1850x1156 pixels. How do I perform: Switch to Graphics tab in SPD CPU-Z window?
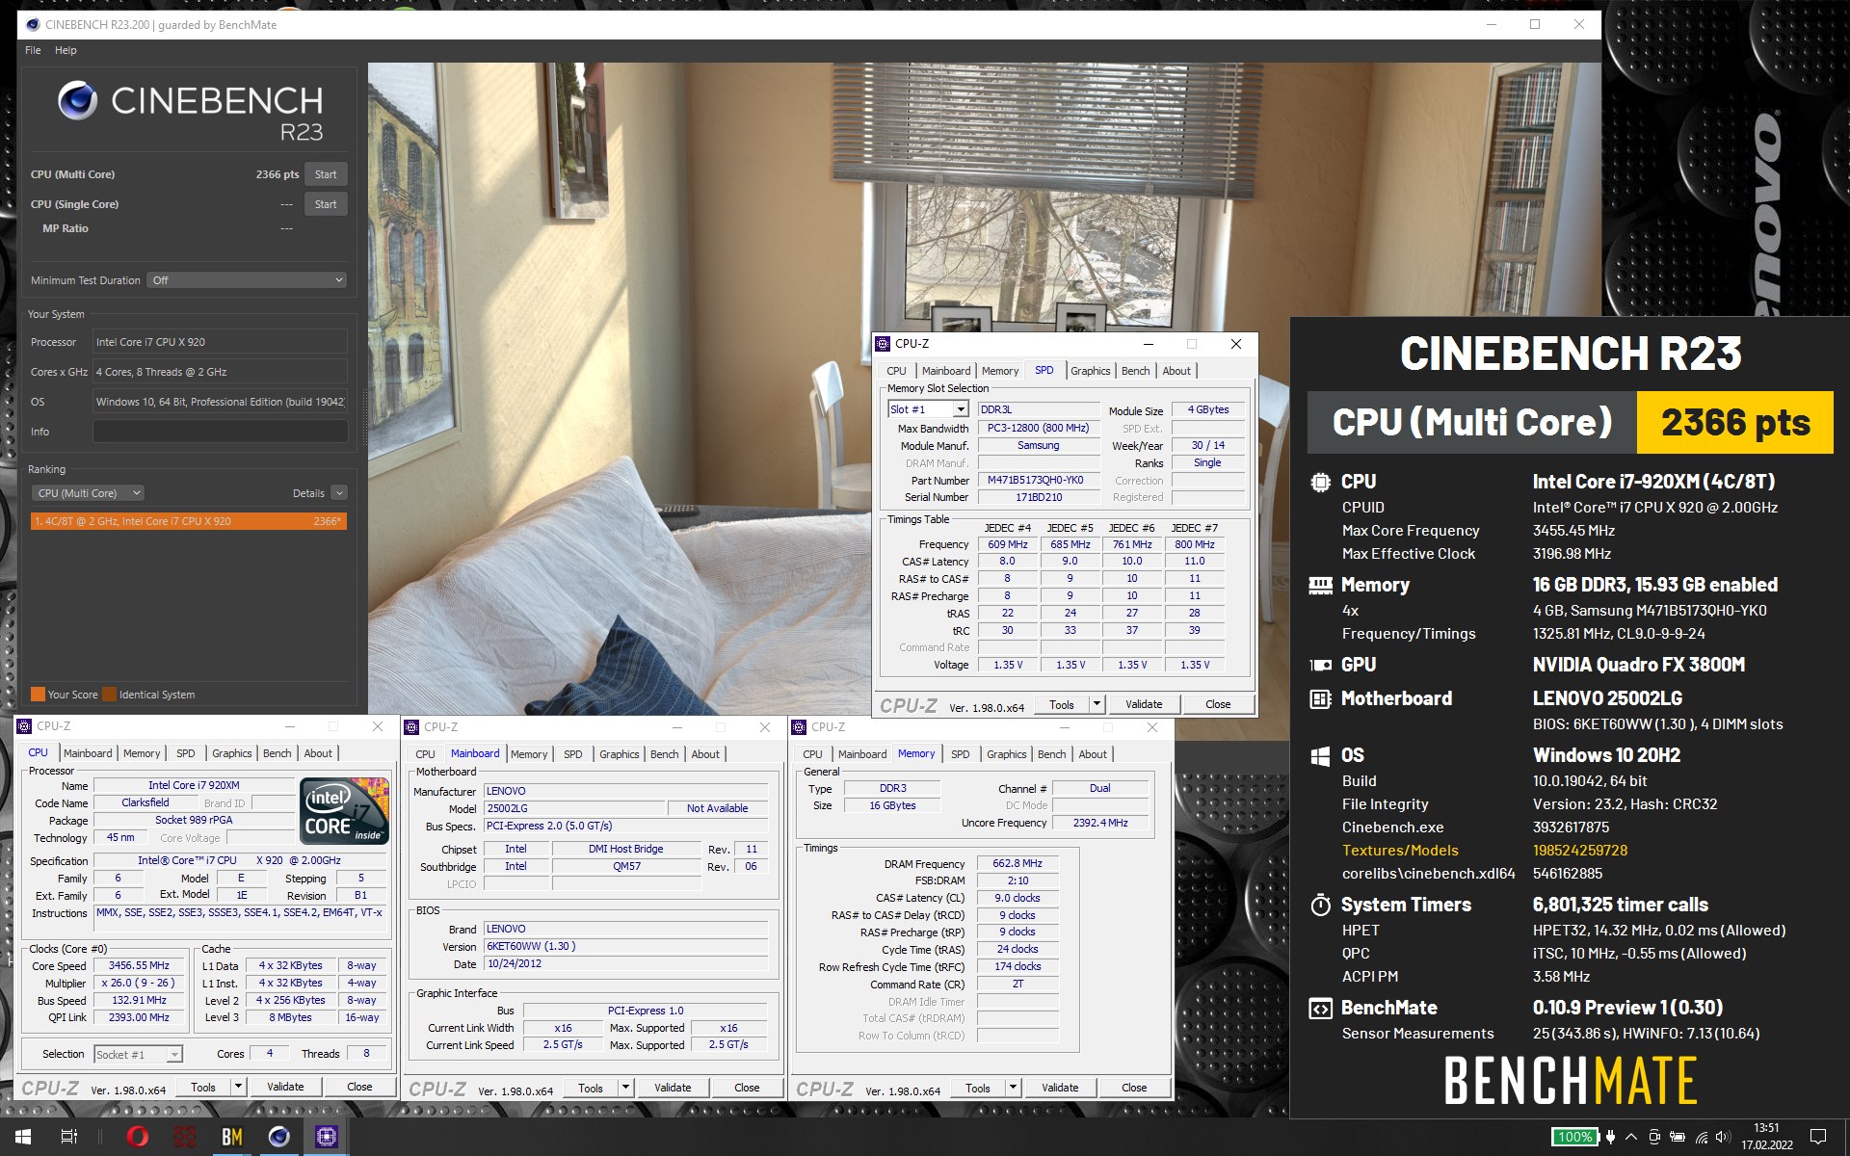(x=1090, y=371)
